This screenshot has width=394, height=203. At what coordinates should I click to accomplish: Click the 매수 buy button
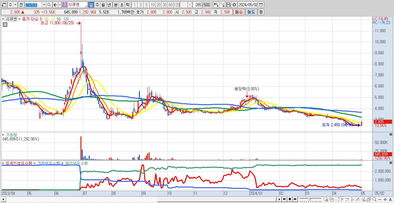[x=239, y=12]
